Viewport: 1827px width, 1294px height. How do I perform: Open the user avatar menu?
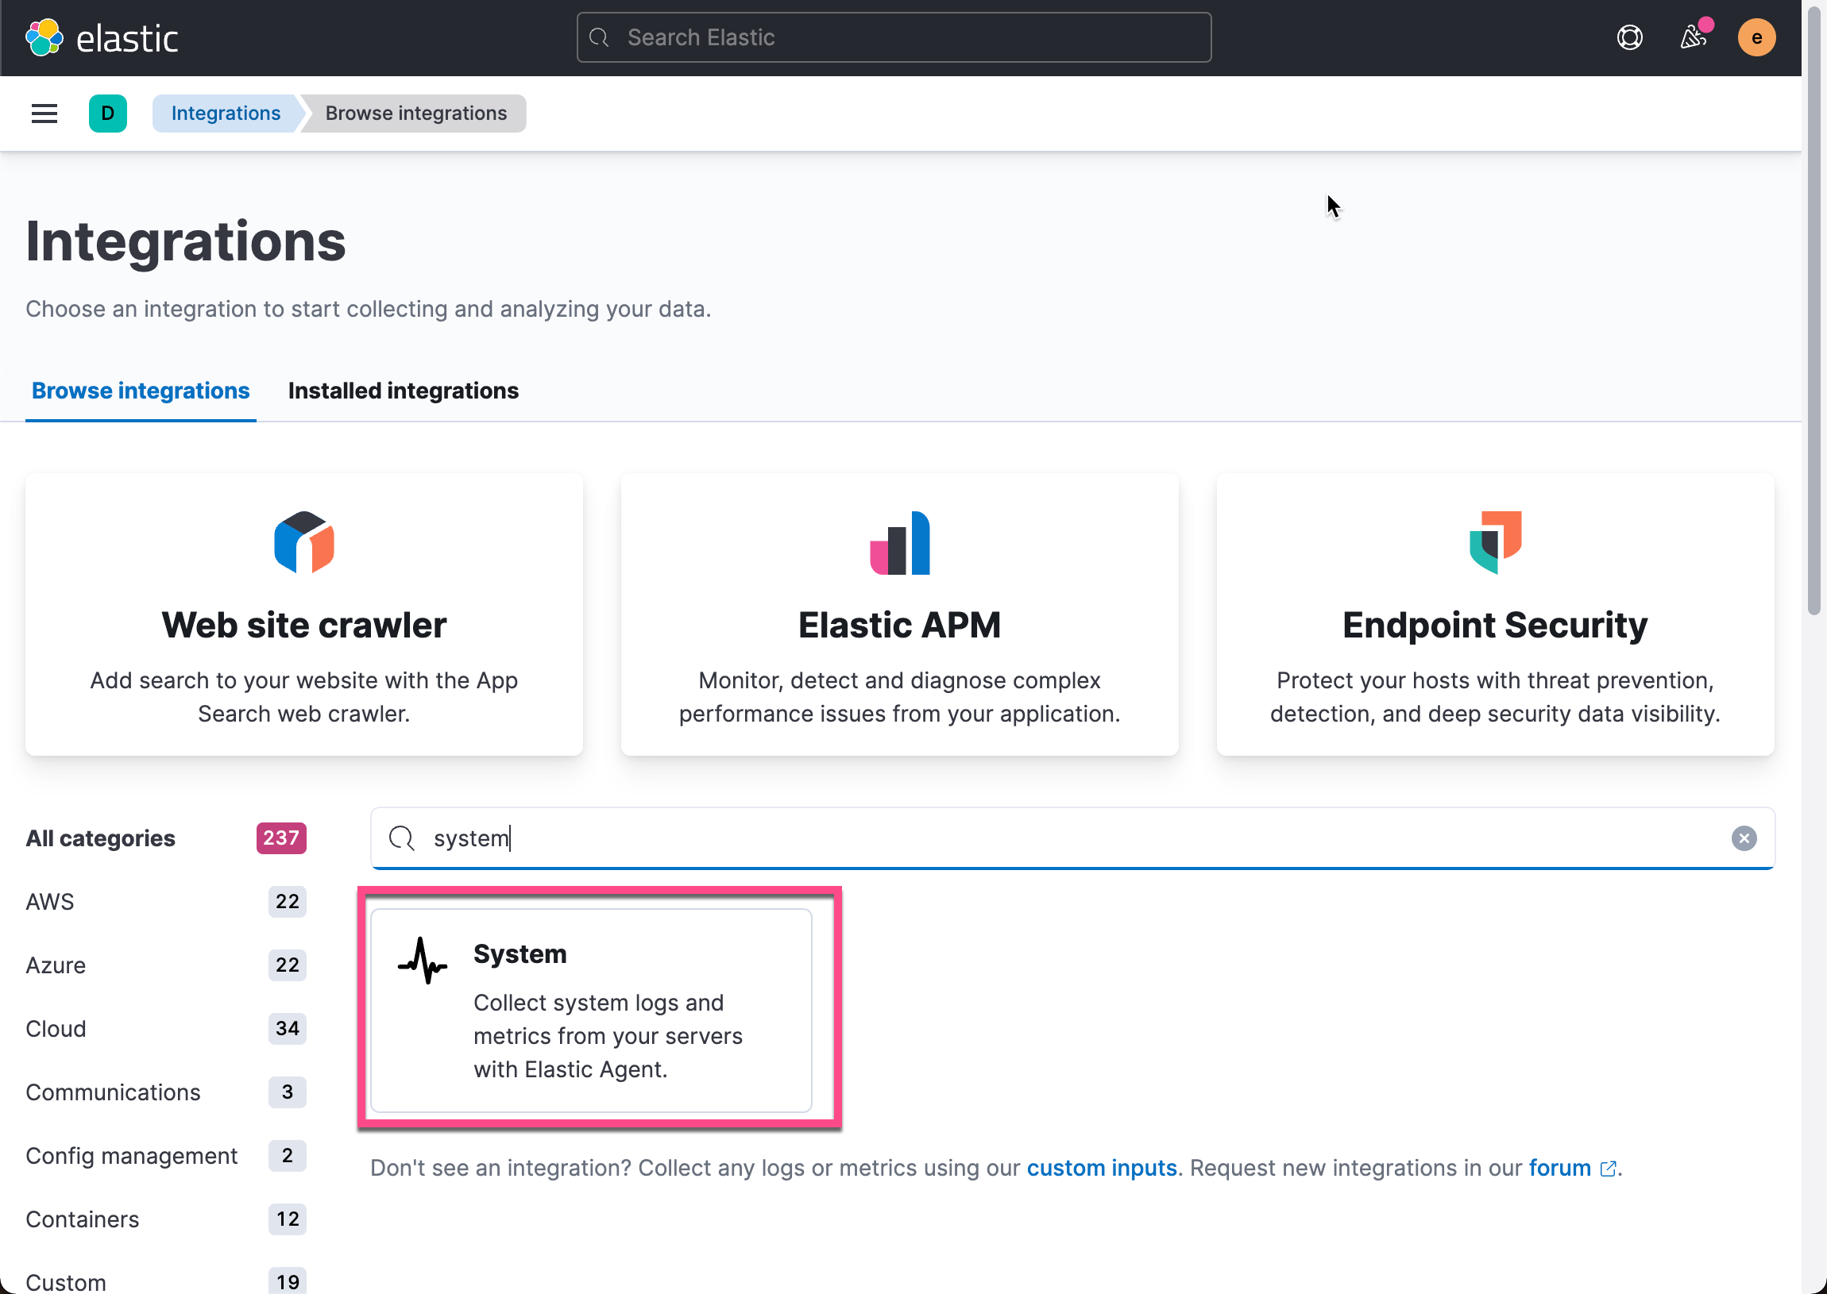1756,37
